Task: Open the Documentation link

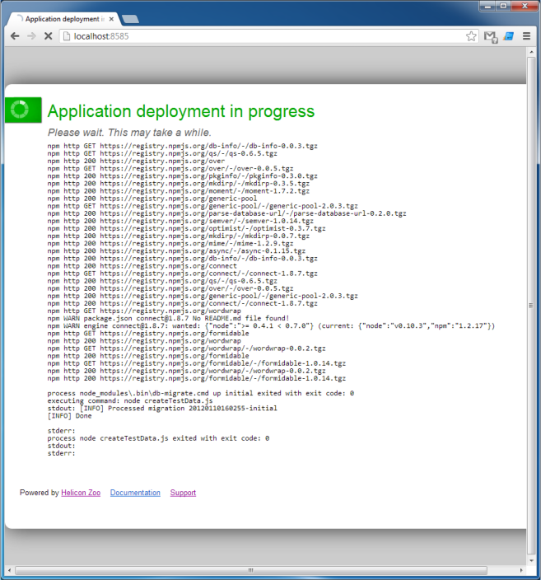Action: point(135,493)
